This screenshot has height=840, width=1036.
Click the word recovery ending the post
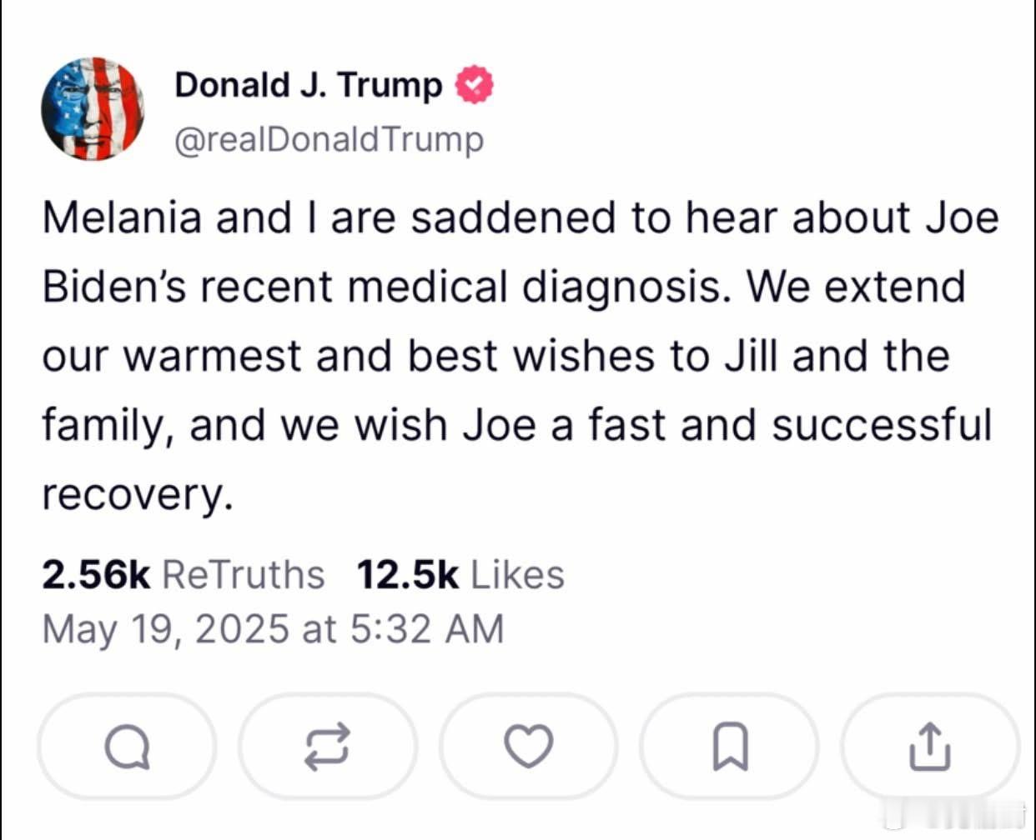(136, 494)
